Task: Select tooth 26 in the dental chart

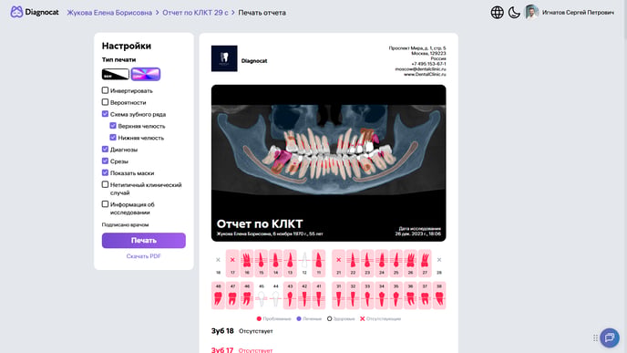Action: [x=410, y=263]
